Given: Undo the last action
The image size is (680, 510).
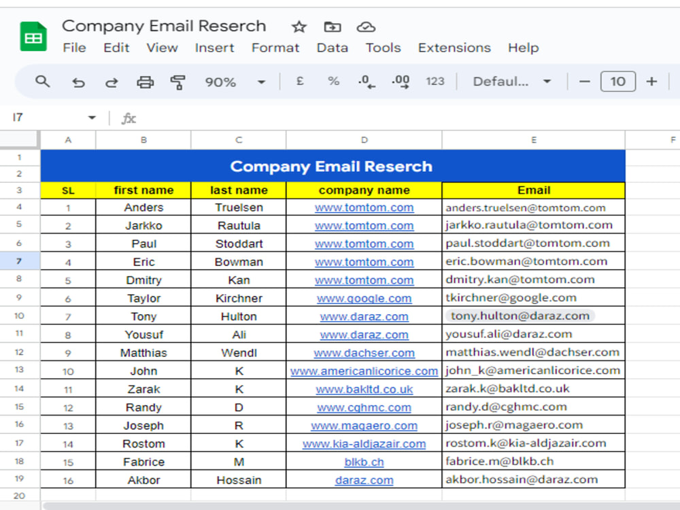Looking at the screenshot, I should 78,81.
